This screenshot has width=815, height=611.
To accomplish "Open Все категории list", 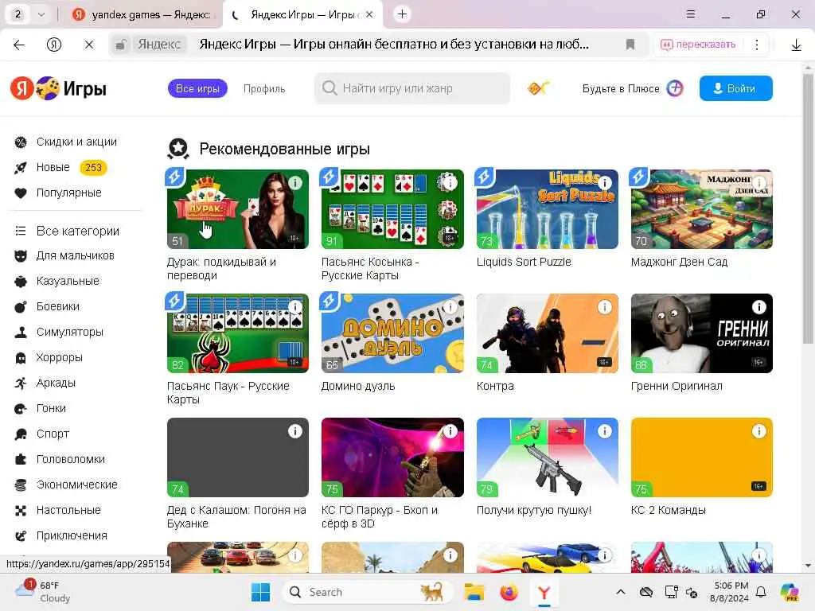I will coord(67,231).
